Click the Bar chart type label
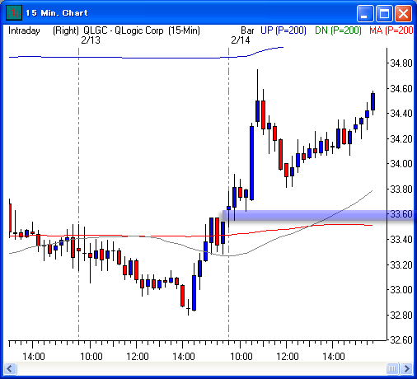The image size is (417, 379). (247, 30)
